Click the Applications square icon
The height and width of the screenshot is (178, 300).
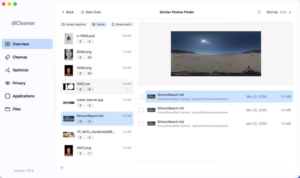coord(7,96)
